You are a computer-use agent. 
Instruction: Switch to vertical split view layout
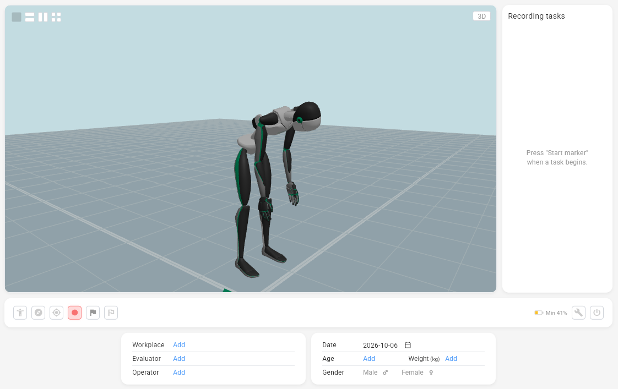point(43,17)
